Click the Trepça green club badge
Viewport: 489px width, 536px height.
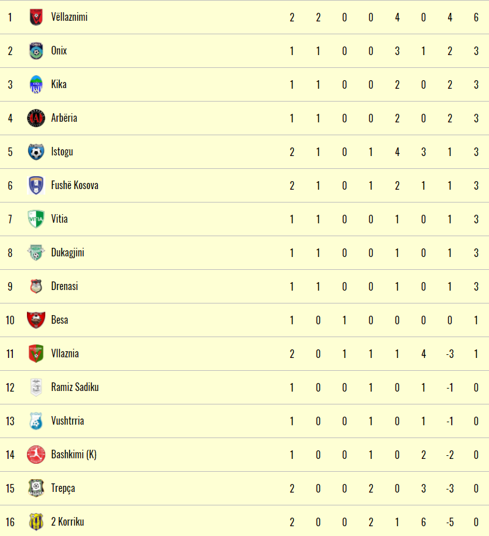click(36, 488)
